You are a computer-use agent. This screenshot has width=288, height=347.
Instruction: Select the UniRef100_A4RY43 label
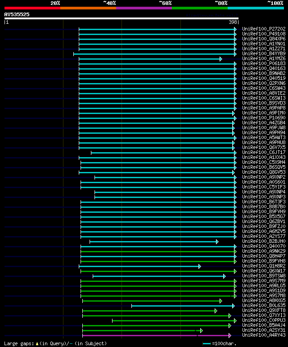coord(264,335)
